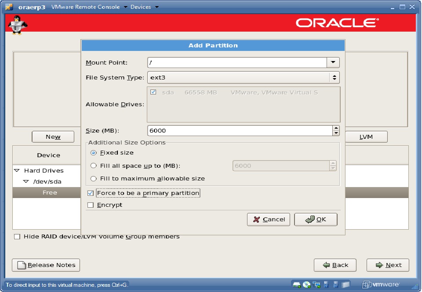Click the New partition button
Viewport: 422px width, 292px height.
(x=53, y=137)
